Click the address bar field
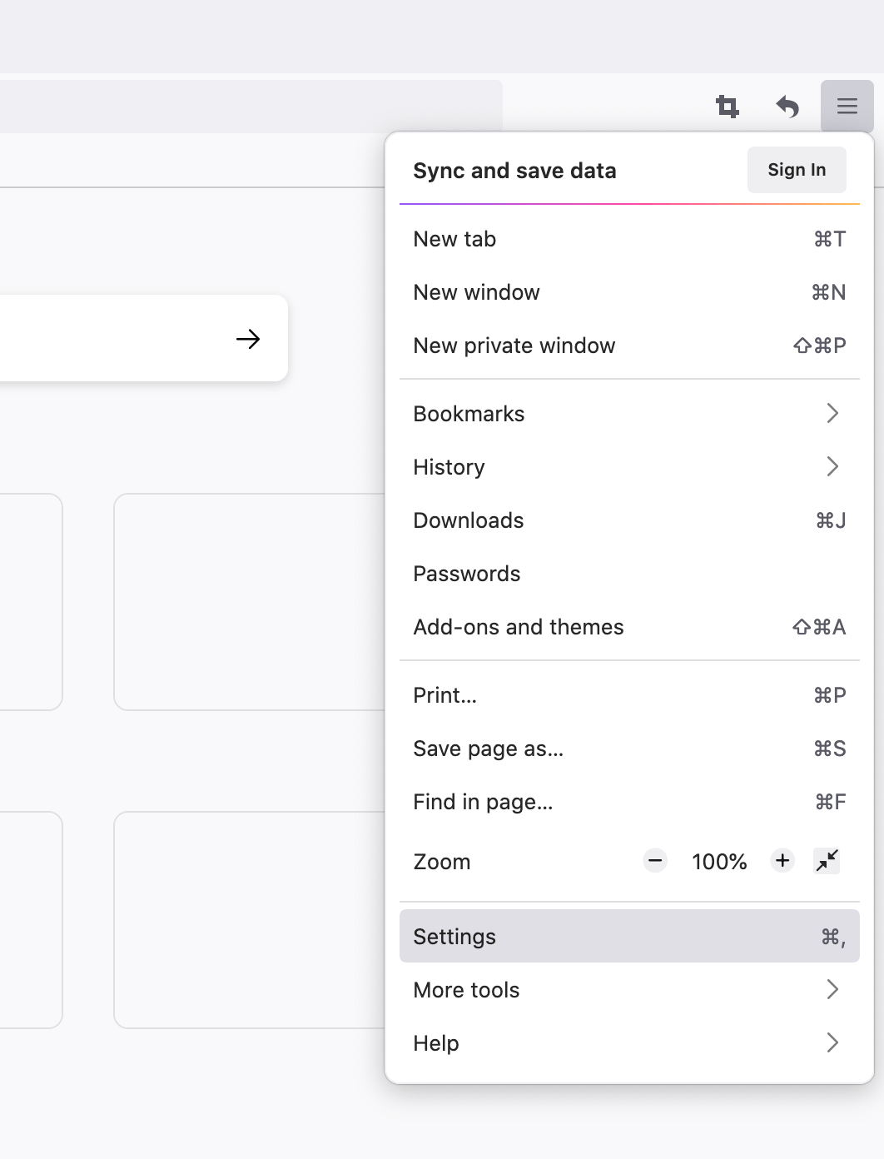 (251, 106)
